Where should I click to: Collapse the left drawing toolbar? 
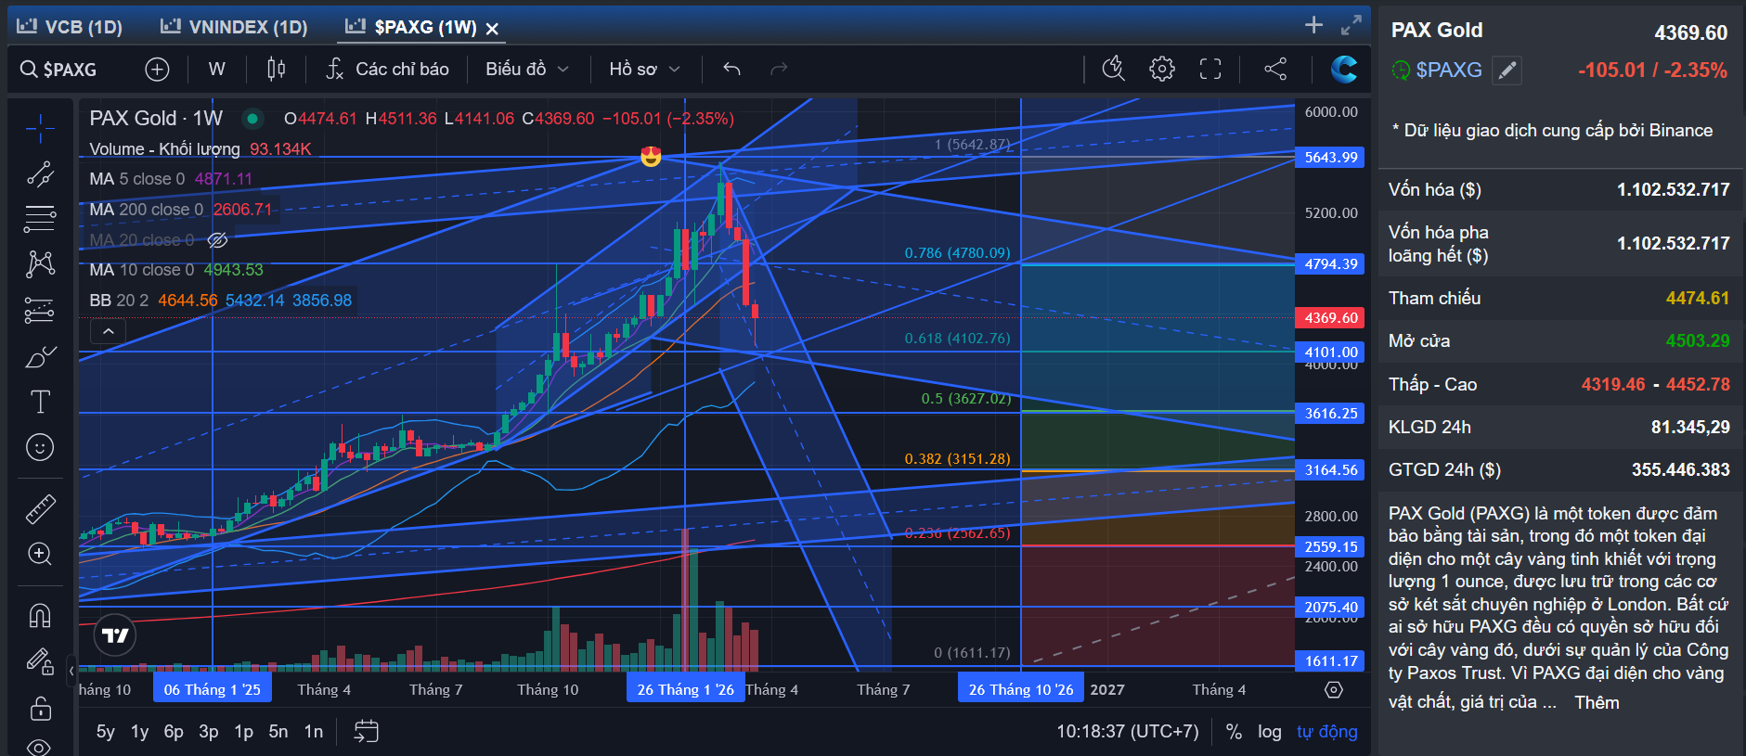[71, 670]
